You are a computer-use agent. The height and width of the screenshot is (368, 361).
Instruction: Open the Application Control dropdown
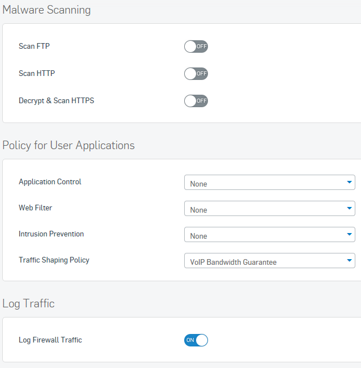270,183
